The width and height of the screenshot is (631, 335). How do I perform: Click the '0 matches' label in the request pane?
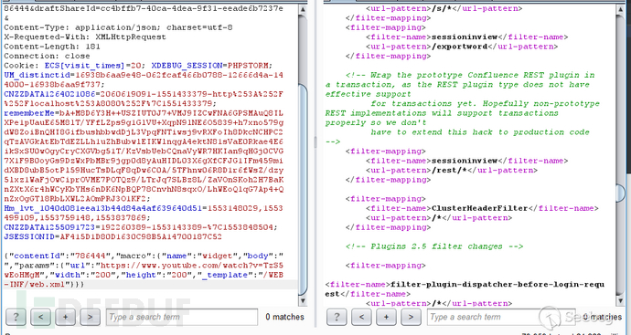pos(284,317)
